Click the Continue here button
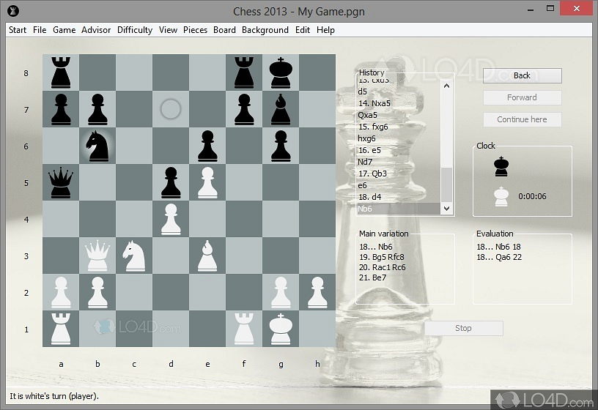This screenshot has width=598, height=410. (522, 119)
